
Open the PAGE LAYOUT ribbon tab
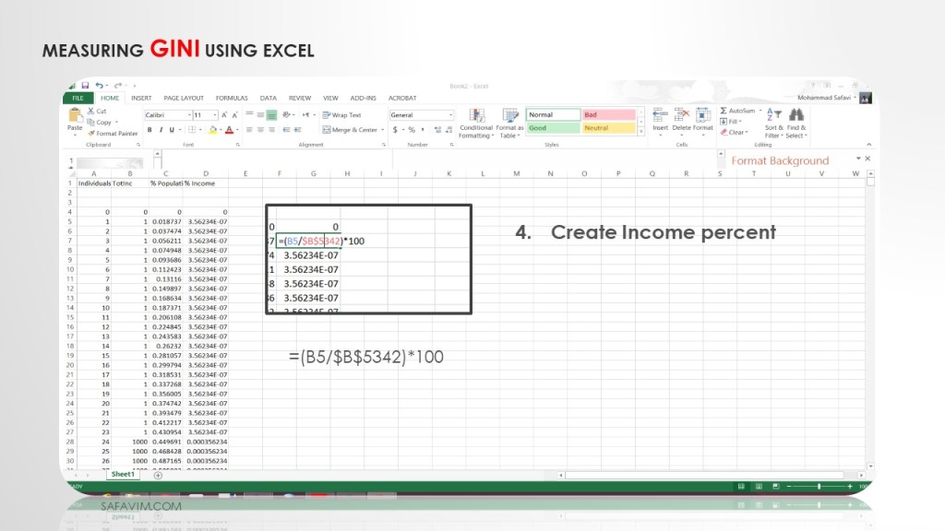[184, 98]
